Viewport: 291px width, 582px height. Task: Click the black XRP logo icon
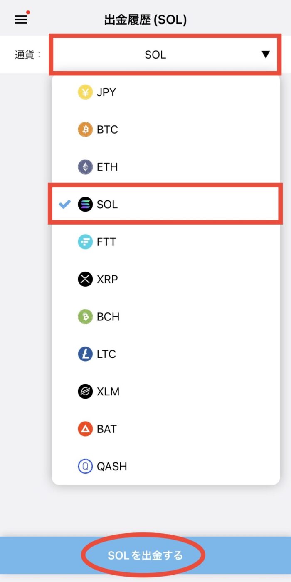(85, 279)
